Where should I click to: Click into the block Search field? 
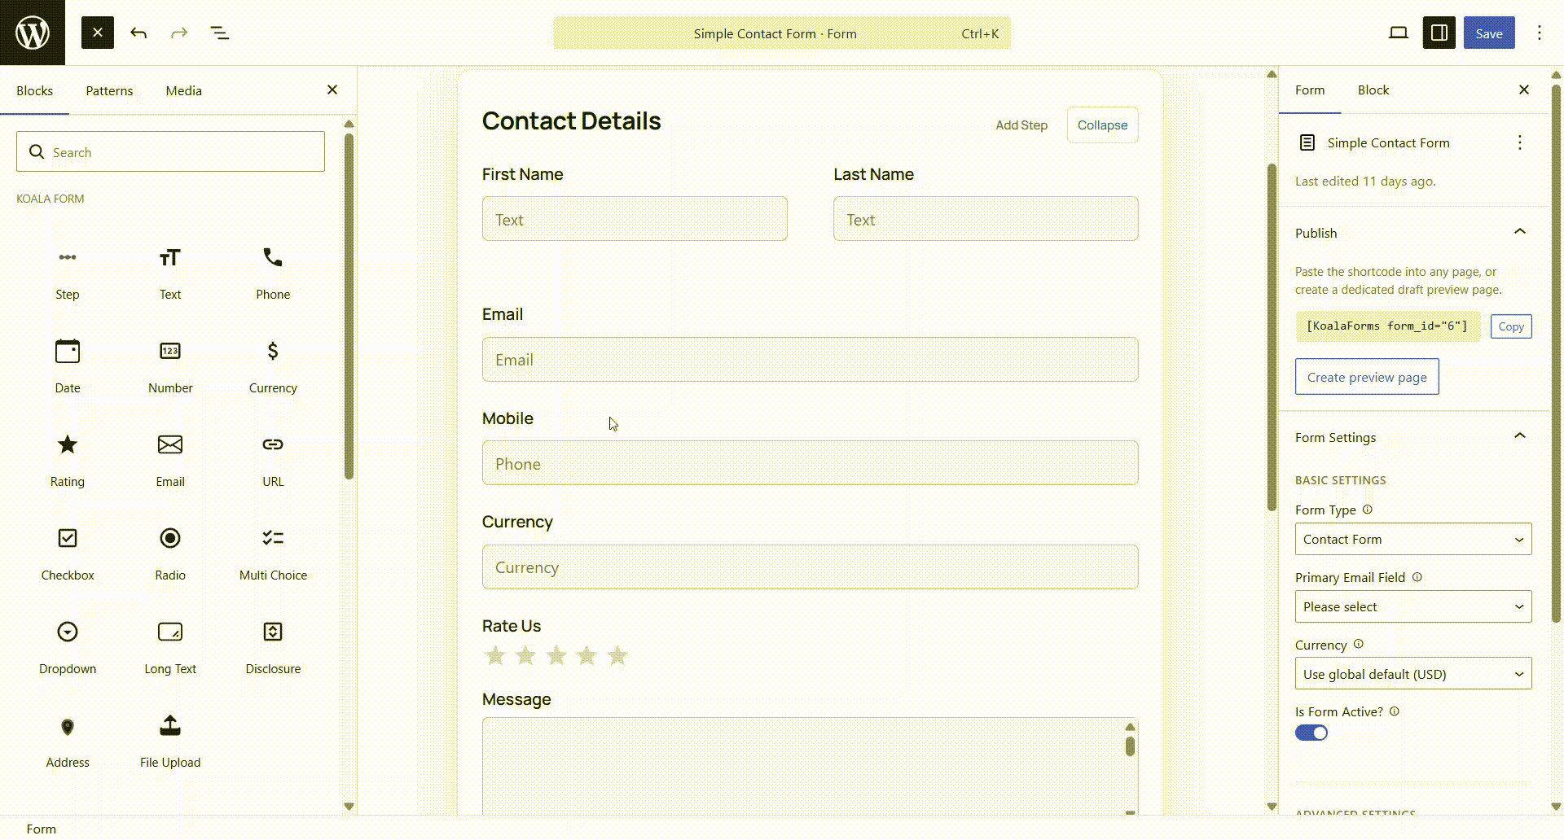170,152
